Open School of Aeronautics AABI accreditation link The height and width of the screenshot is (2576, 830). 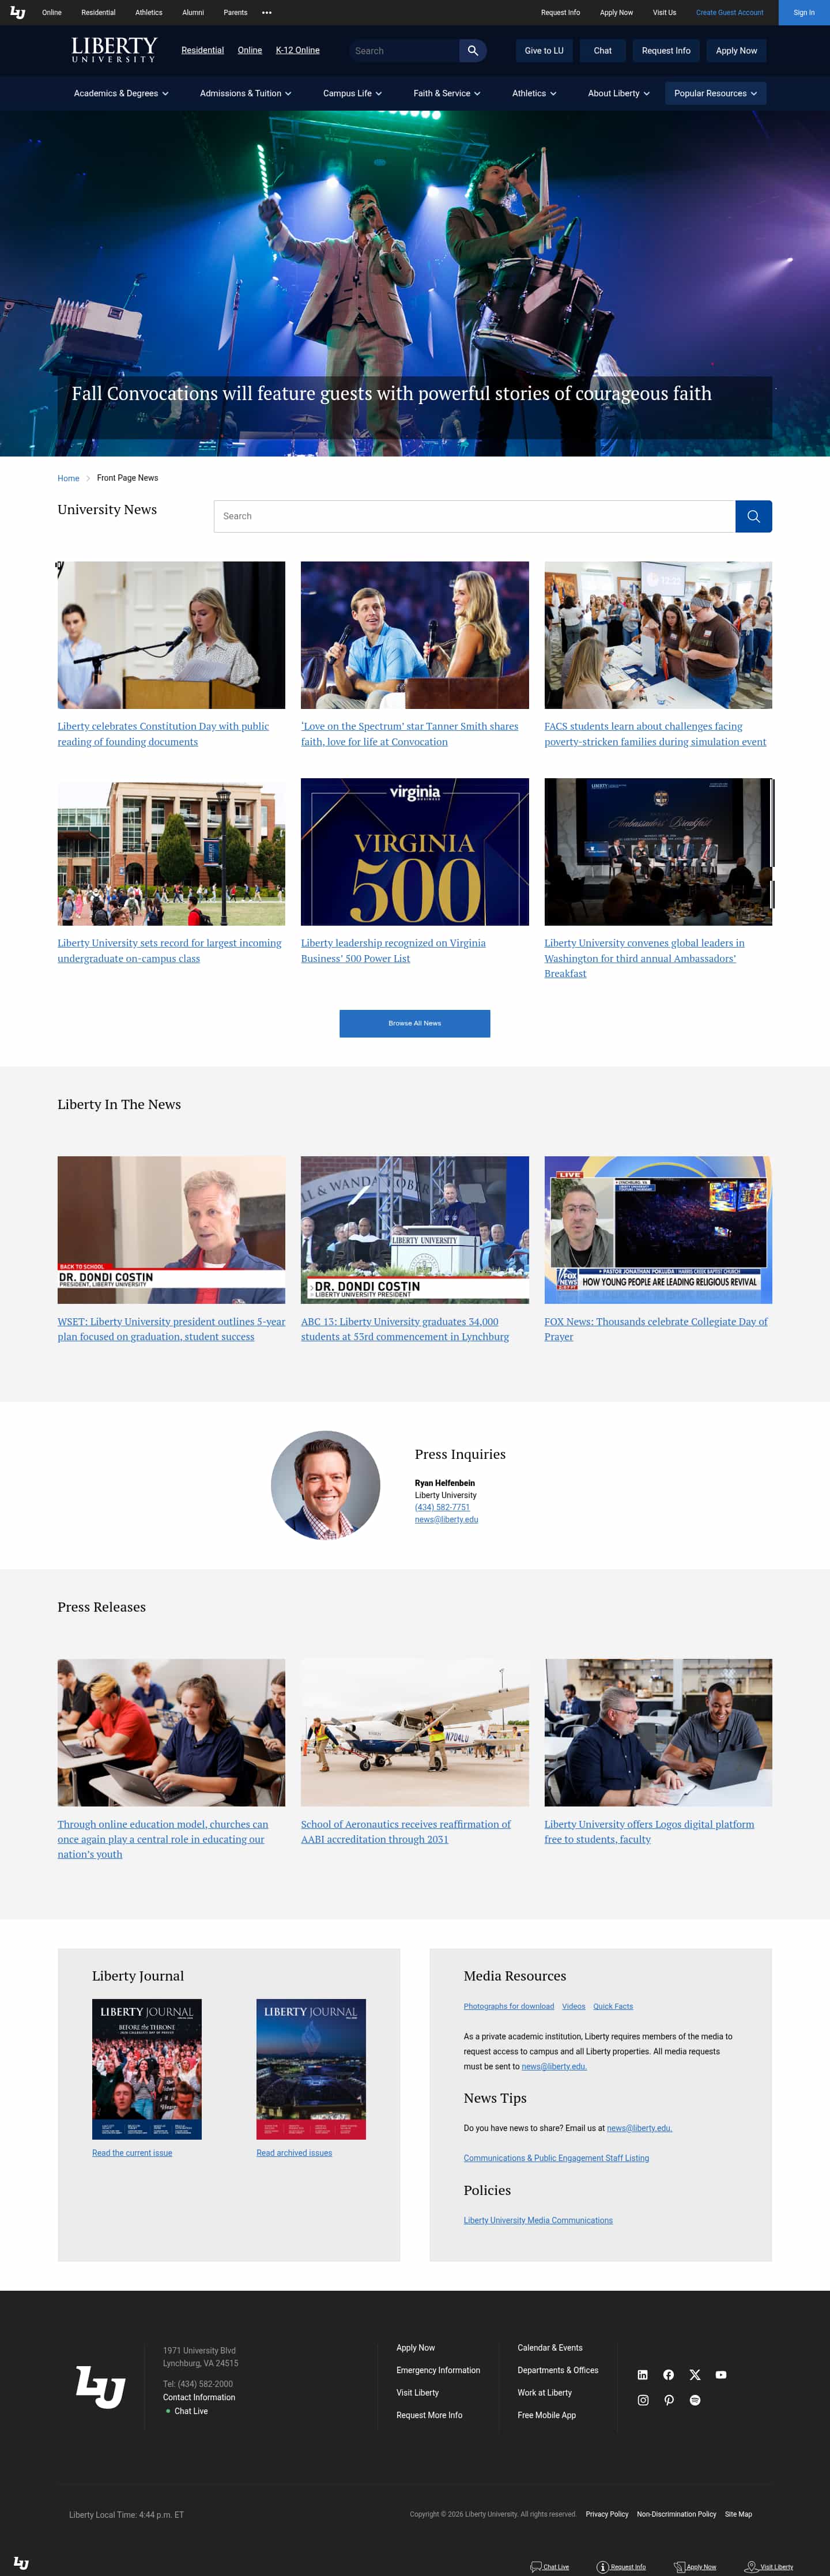click(406, 1831)
